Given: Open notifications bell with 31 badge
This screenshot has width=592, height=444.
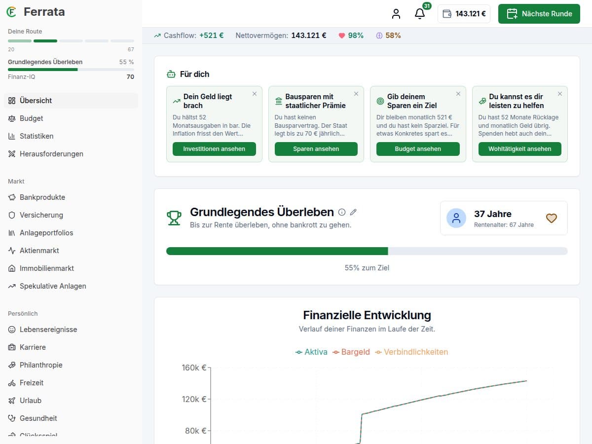Looking at the screenshot, I should coord(420,14).
